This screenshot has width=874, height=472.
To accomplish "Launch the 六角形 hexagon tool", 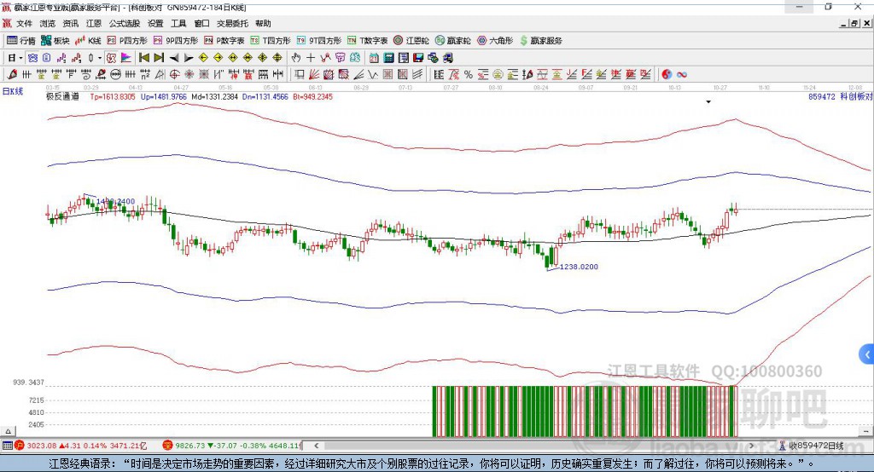I will click(493, 40).
